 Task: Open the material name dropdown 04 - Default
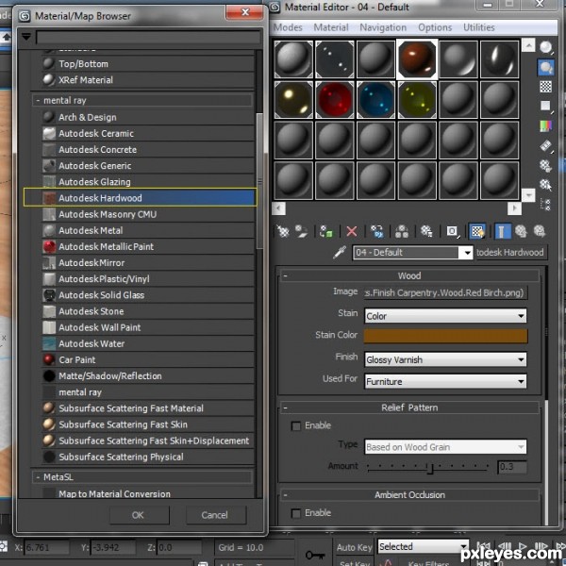[467, 253]
